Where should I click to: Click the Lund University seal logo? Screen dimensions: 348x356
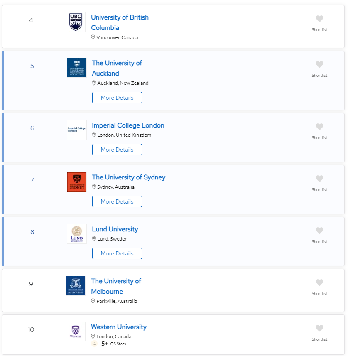tap(77, 234)
